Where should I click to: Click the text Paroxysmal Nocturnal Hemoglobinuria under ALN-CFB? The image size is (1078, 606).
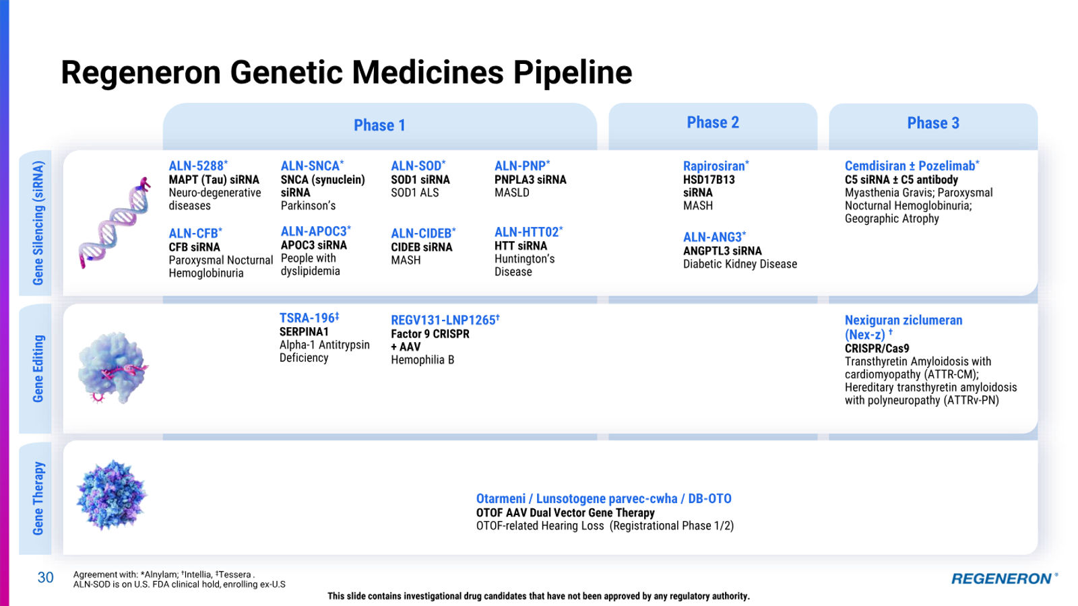[x=220, y=267]
